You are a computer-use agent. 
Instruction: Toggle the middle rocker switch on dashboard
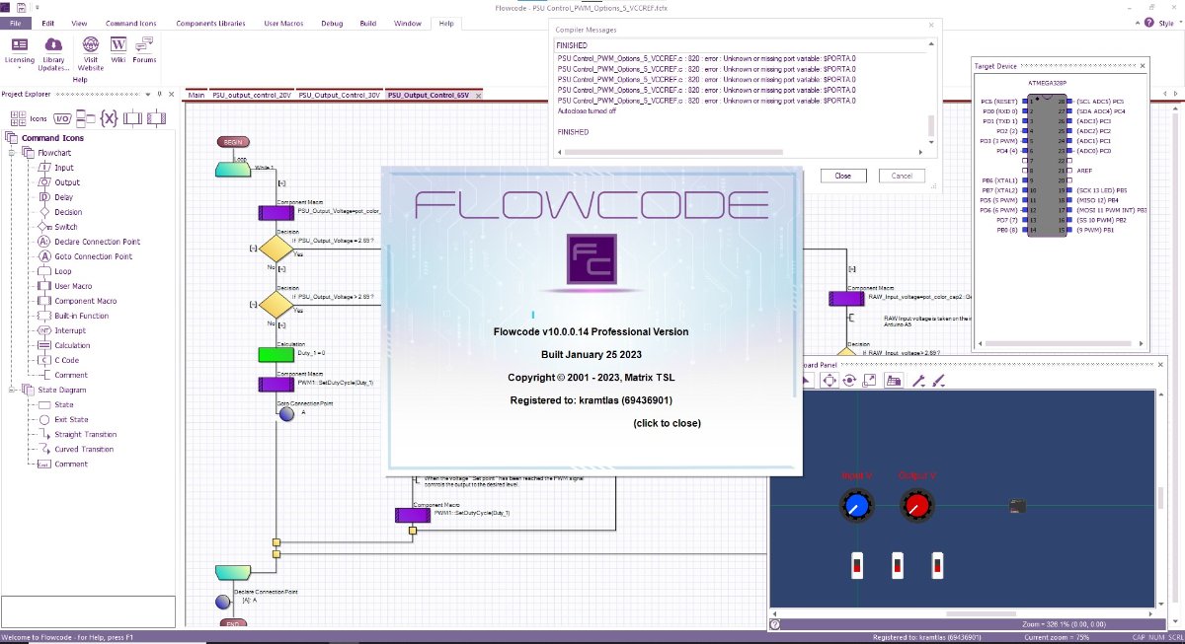point(897,566)
